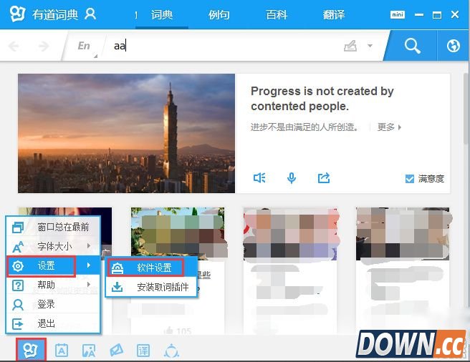Select 安装取词插件 from submenu
This screenshot has width=470, height=362.
pyautogui.click(x=151, y=287)
